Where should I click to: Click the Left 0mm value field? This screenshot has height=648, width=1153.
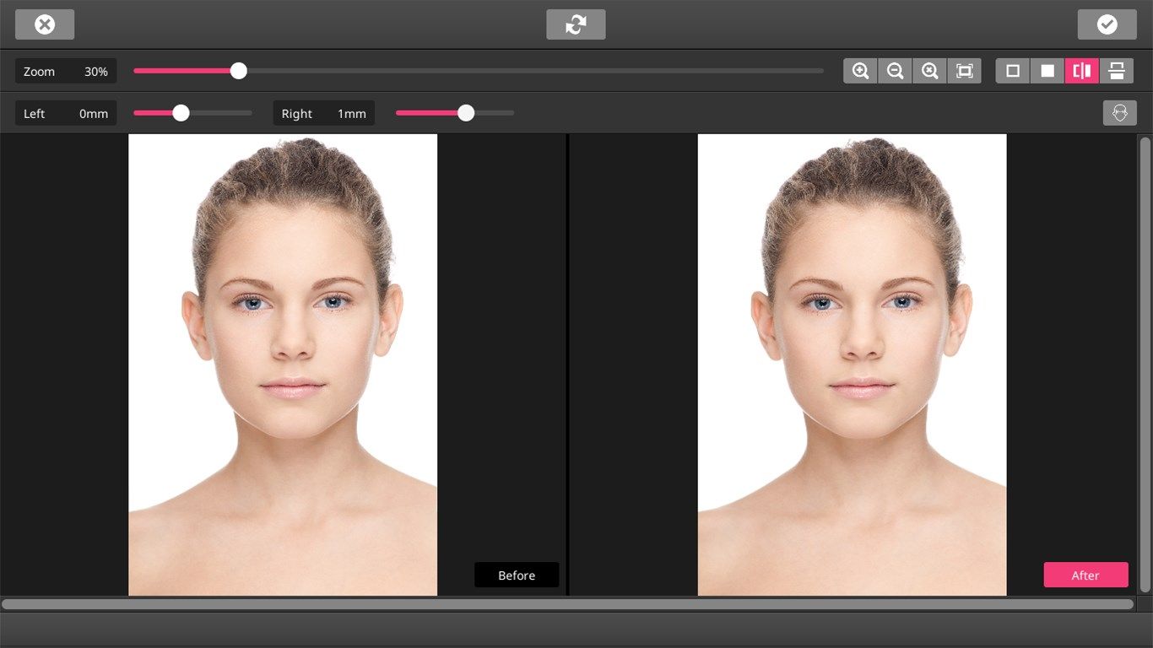pos(66,113)
